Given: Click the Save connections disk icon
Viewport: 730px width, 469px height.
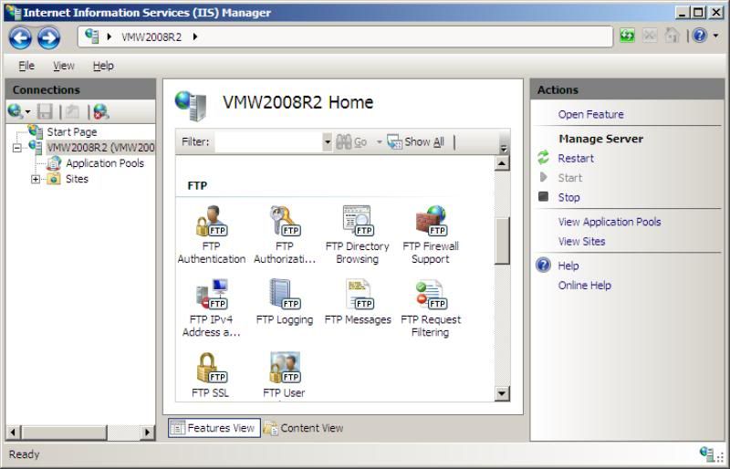Looking at the screenshot, I should pyautogui.click(x=45, y=111).
